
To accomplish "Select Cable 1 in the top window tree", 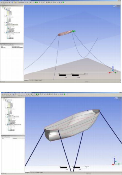I will (10, 18).
